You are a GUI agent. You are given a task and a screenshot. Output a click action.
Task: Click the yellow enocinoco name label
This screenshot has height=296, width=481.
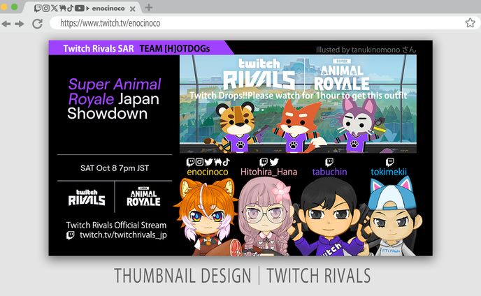pyautogui.click(x=208, y=172)
